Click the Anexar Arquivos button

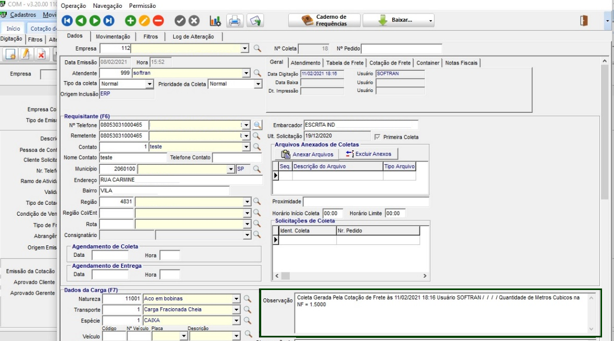[307, 154]
